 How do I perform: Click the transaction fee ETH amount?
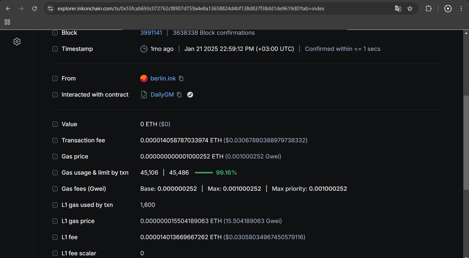[x=181, y=140]
